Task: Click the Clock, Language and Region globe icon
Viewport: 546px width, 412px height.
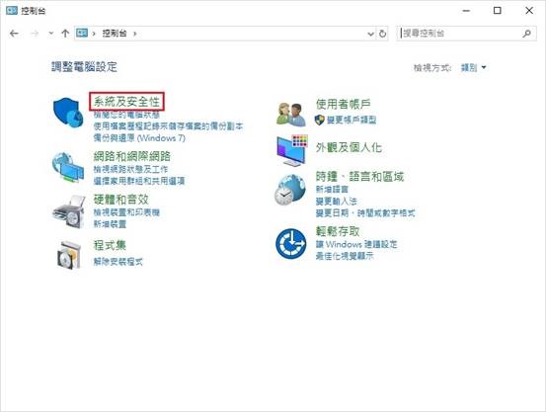Action: click(289, 190)
